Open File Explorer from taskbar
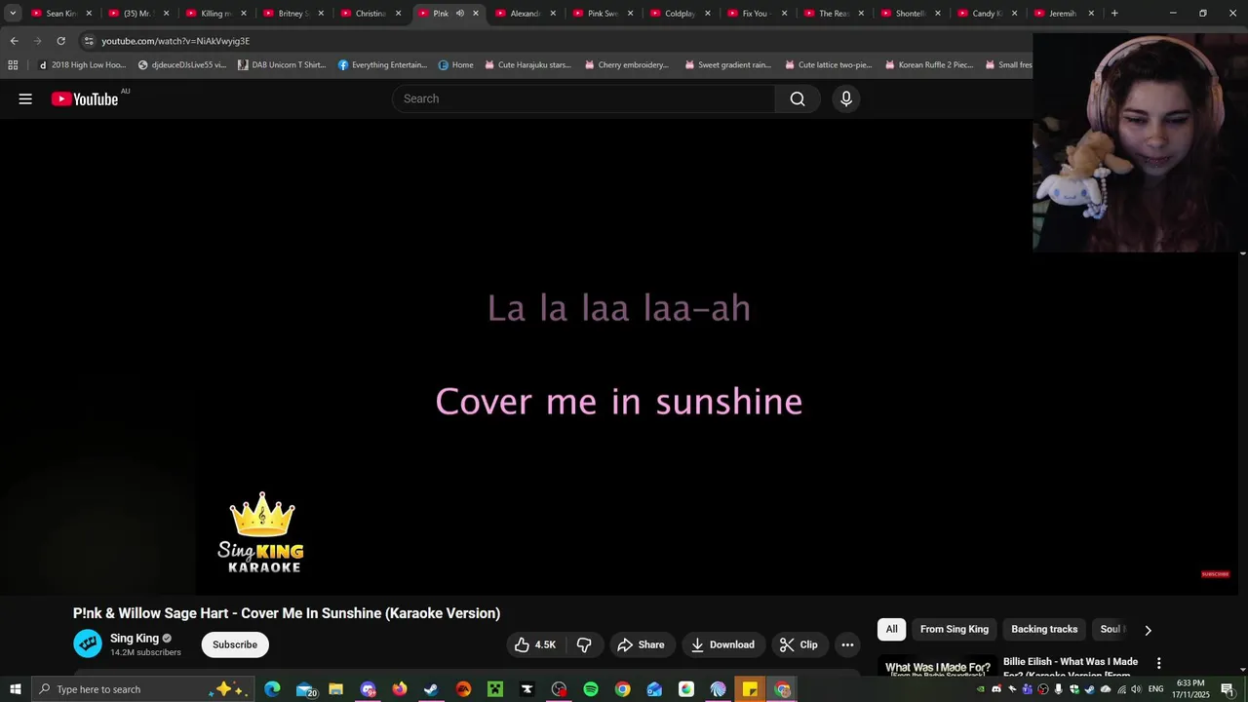 [x=335, y=689]
